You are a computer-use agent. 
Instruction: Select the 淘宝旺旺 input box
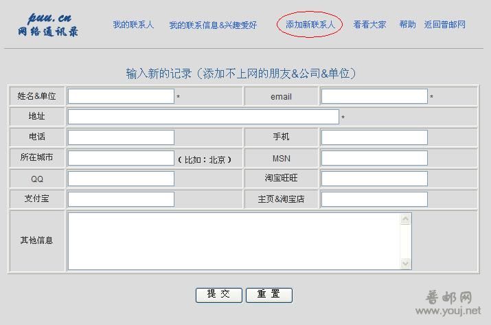pyautogui.click(x=374, y=179)
